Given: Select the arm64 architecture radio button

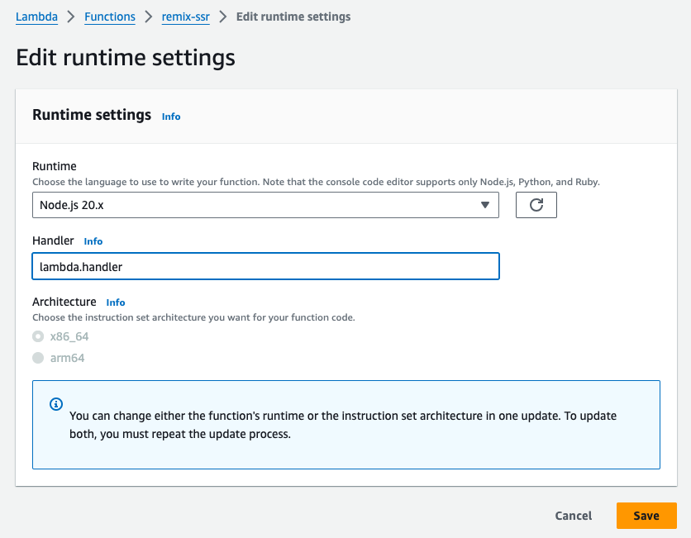Looking at the screenshot, I should [x=38, y=357].
